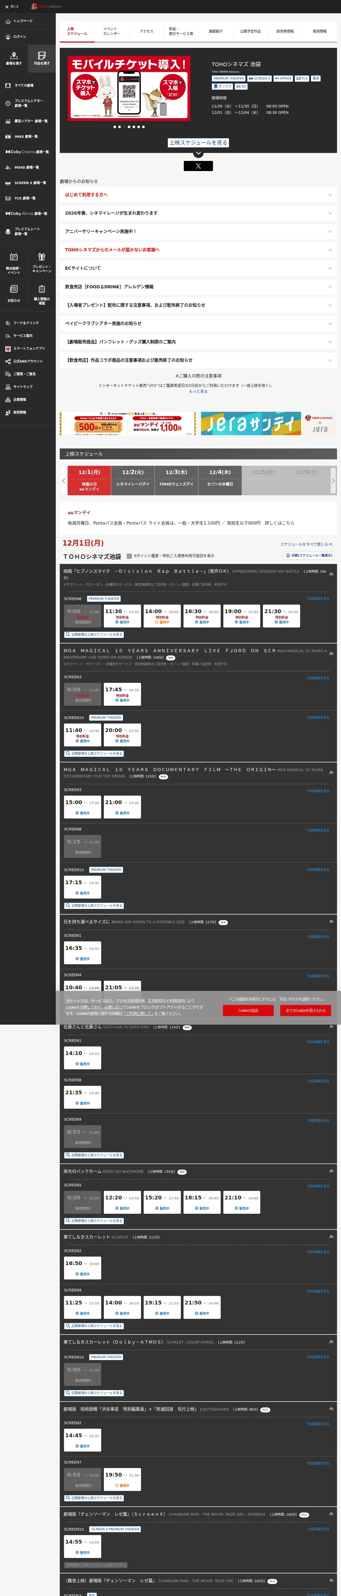Click もっと見る link under purchase notes
Image resolution: width=341 pixels, height=1596 pixels.
[x=198, y=392]
